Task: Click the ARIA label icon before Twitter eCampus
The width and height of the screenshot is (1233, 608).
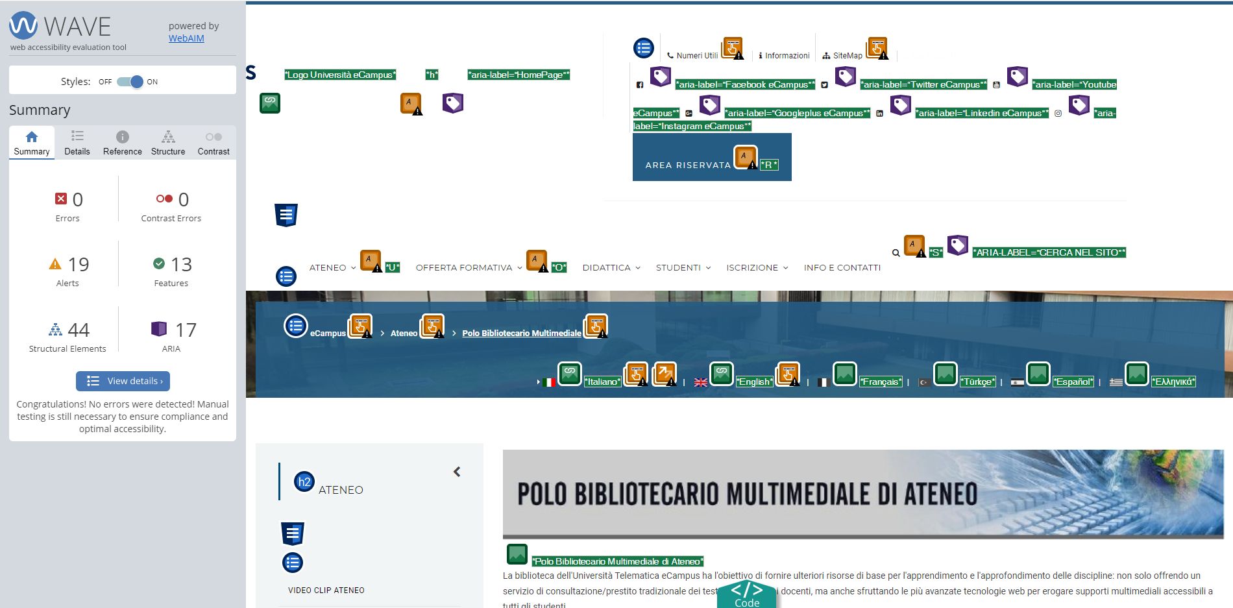Action: 846,77
